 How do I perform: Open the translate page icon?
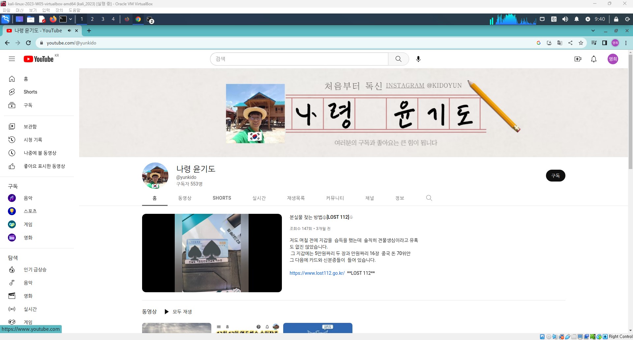point(560,43)
